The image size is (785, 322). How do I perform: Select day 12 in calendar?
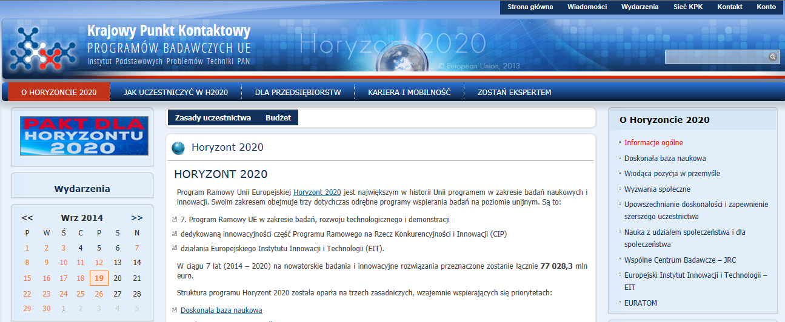(x=99, y=263)
